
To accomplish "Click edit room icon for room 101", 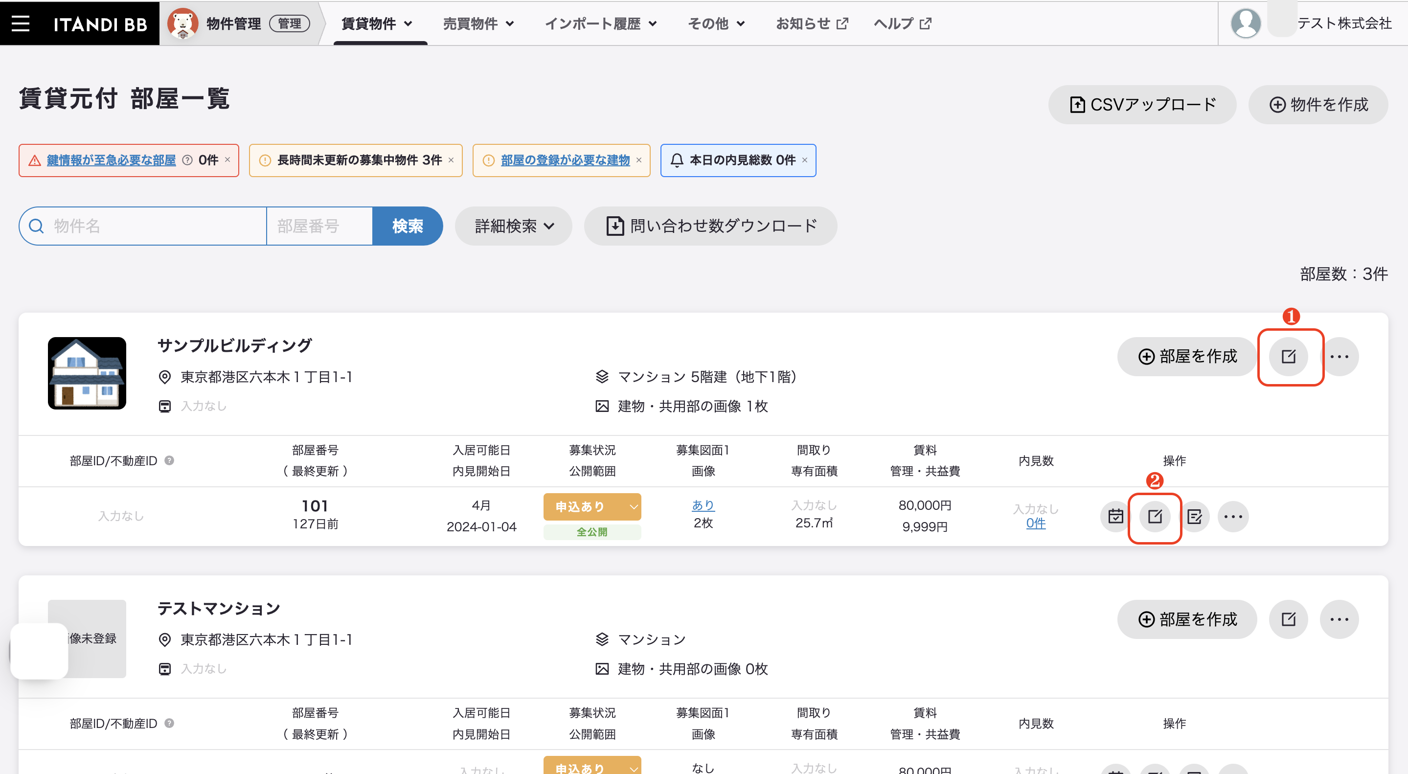I will pyautogui.click(x=1155, y=517).
